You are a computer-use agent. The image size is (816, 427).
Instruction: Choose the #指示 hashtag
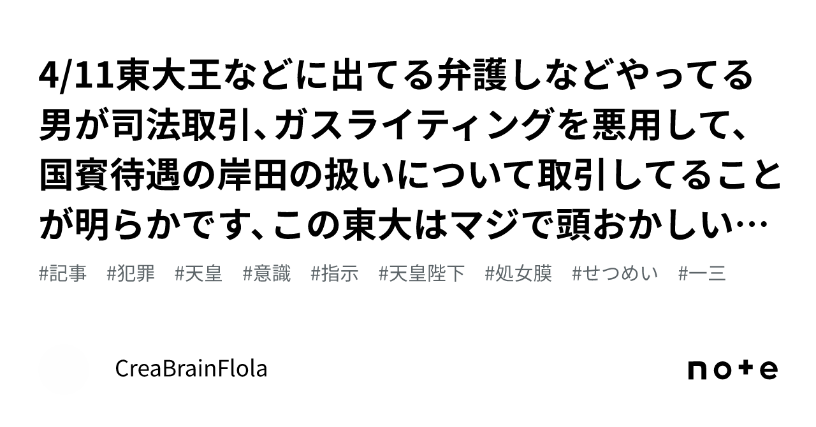335,274
